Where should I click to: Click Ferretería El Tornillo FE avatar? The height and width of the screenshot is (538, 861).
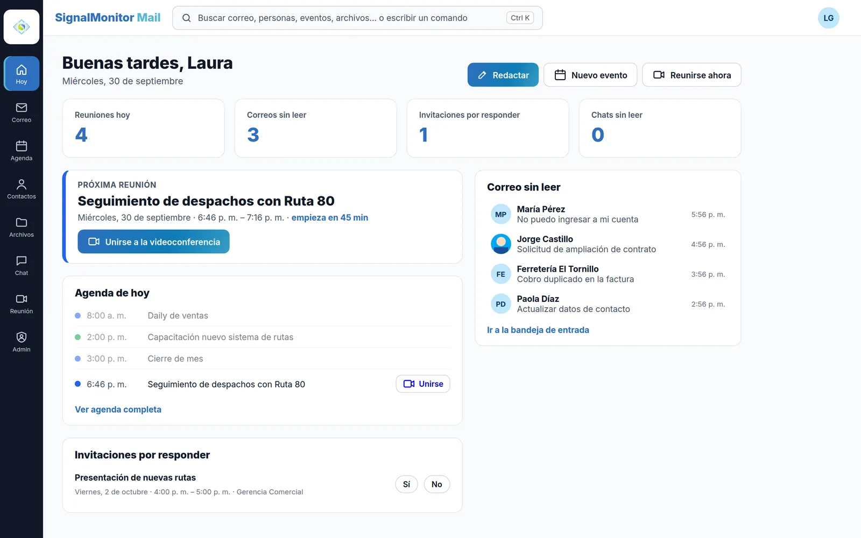[501, 274]
